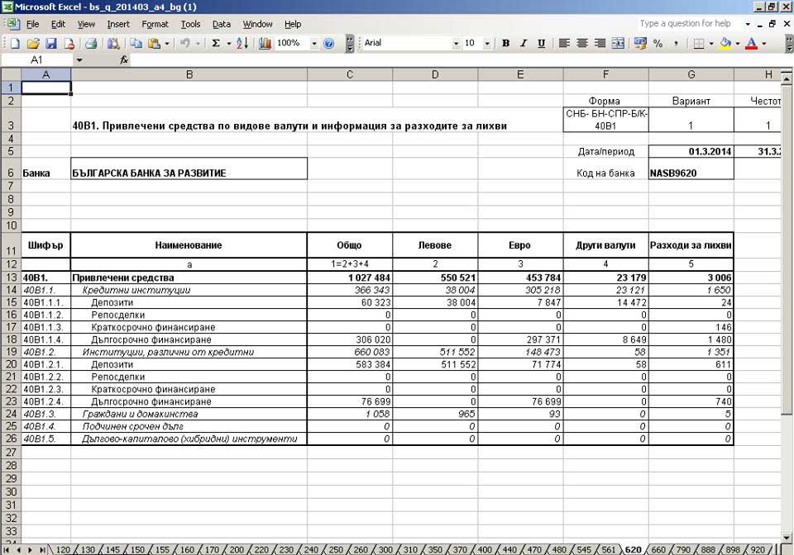Open the Zoom 100% dropdown
794x555 pixels.
point(314,44)
